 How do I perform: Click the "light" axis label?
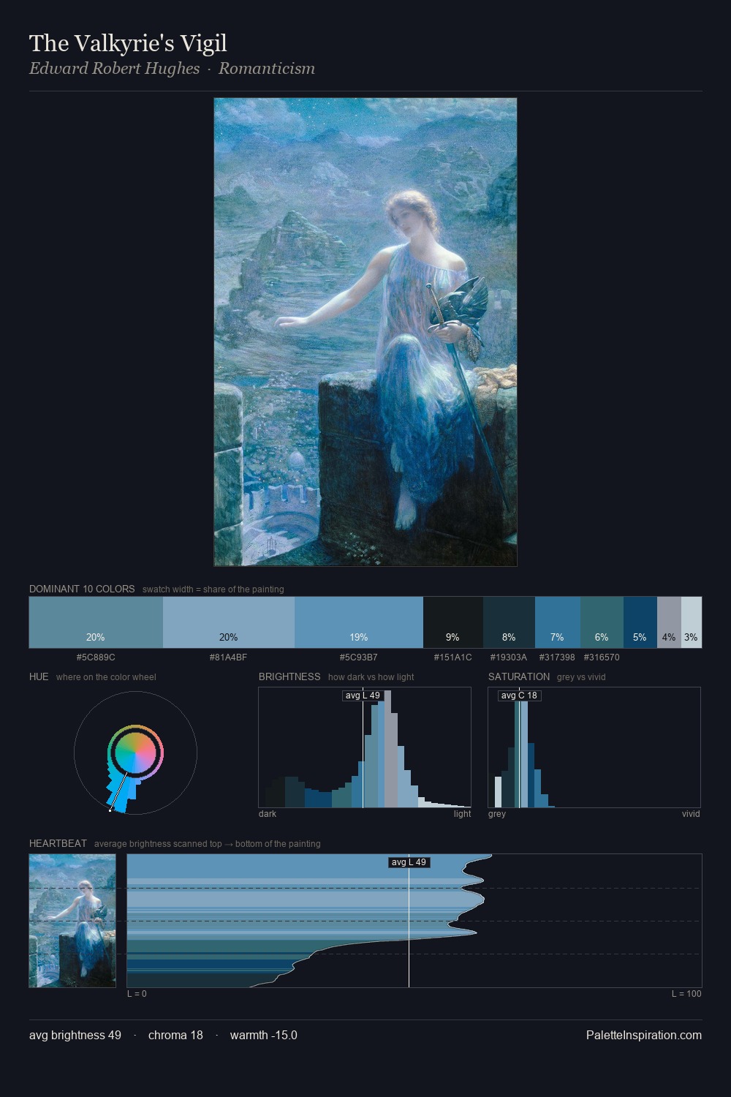coord(463,814)
